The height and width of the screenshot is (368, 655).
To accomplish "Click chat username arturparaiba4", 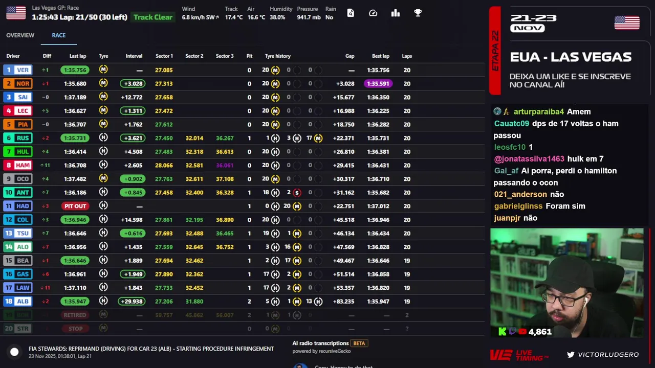I will (x=539, y=111).
